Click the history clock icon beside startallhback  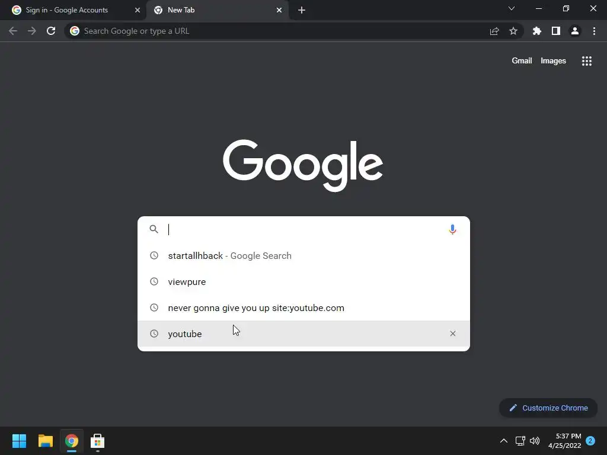[154, 255]
